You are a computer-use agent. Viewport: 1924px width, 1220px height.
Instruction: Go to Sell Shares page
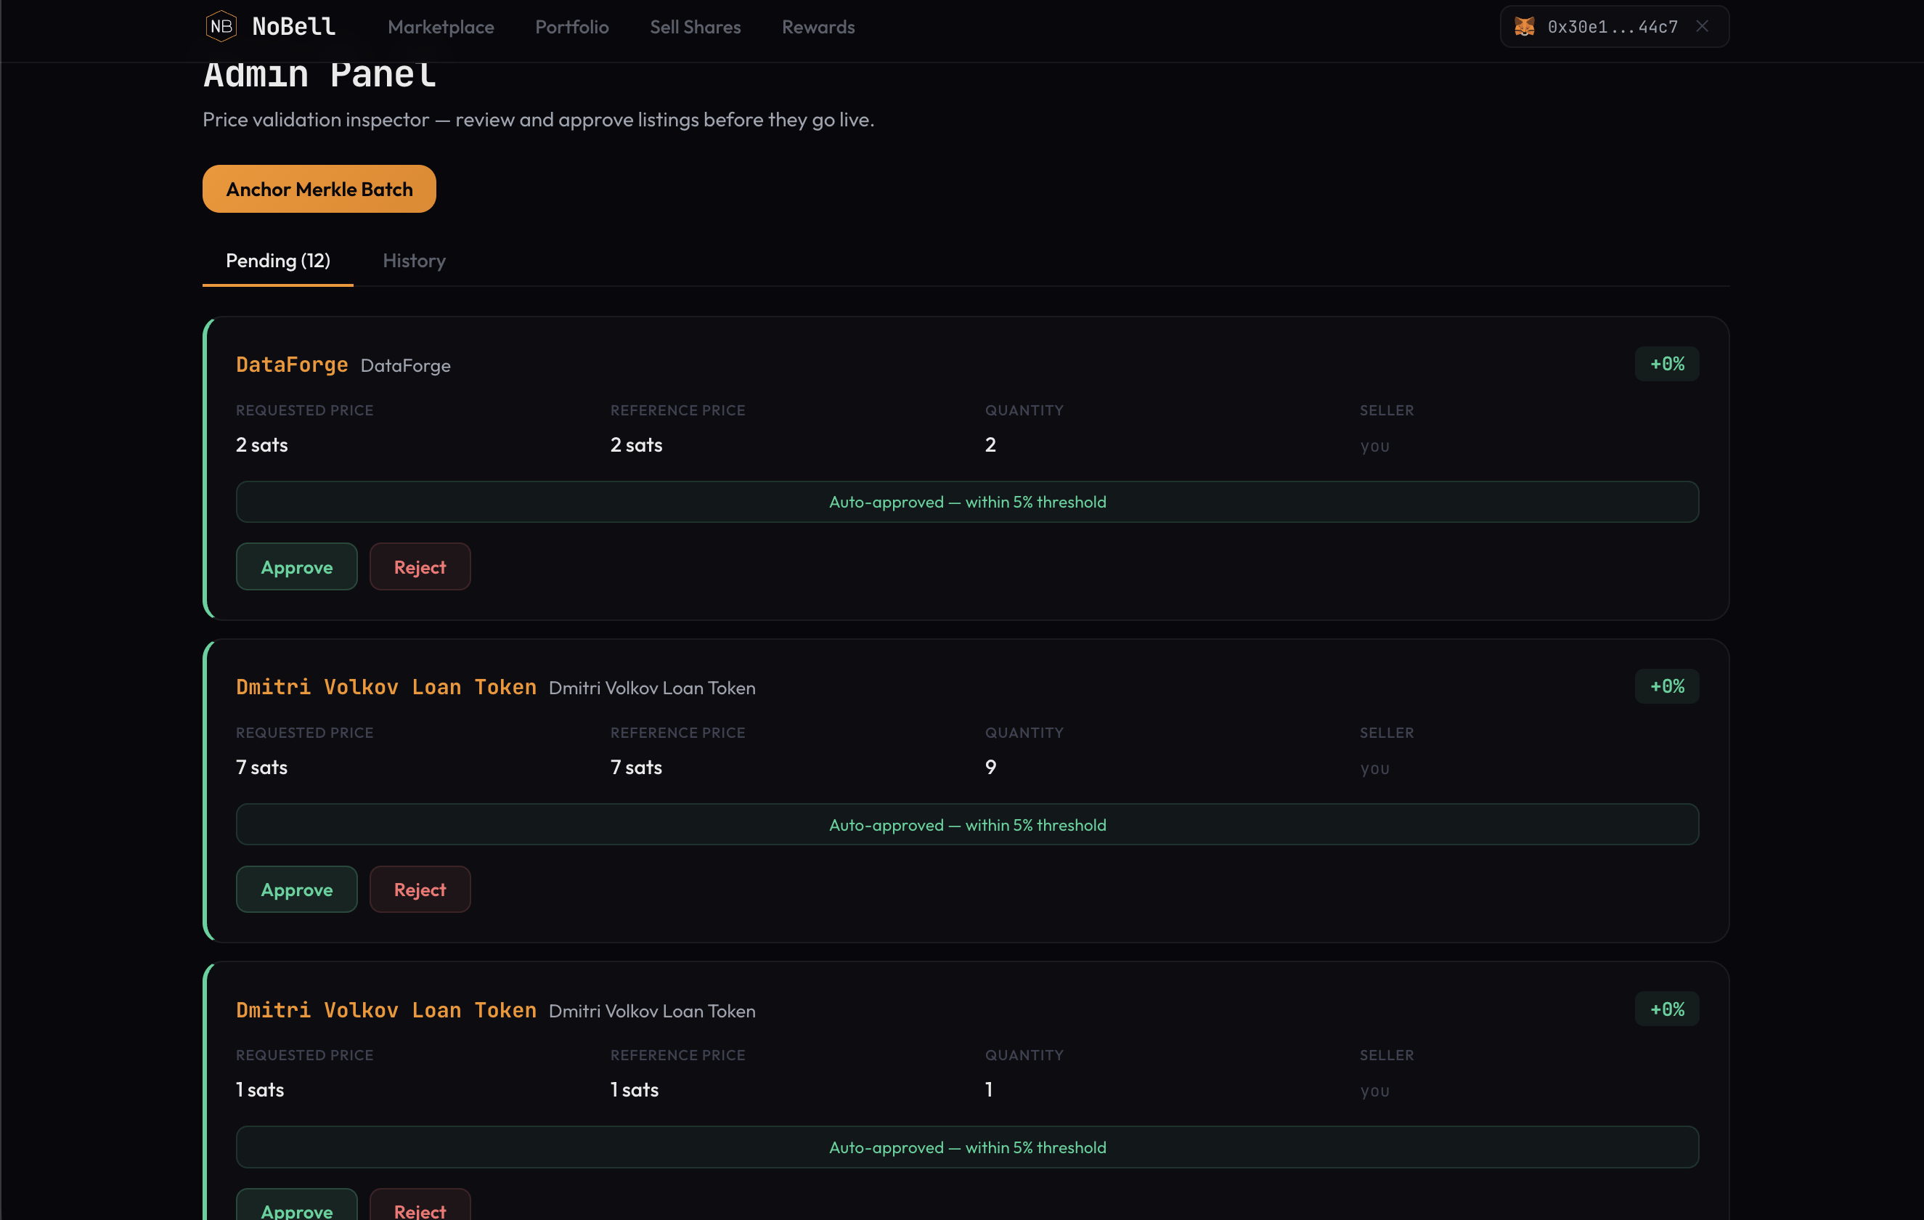coord(694,27)
